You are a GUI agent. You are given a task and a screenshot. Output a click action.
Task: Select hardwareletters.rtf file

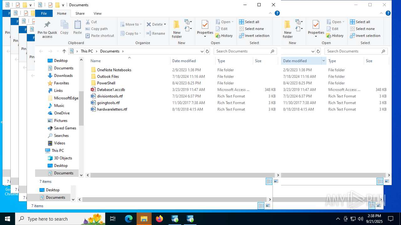pyautogui.click(x=109, y=109)
